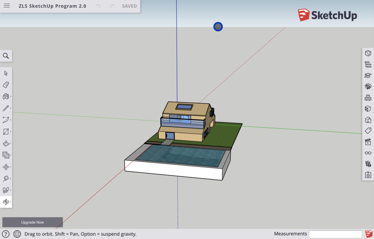Choose the Select arrow tool

point(6,73)
